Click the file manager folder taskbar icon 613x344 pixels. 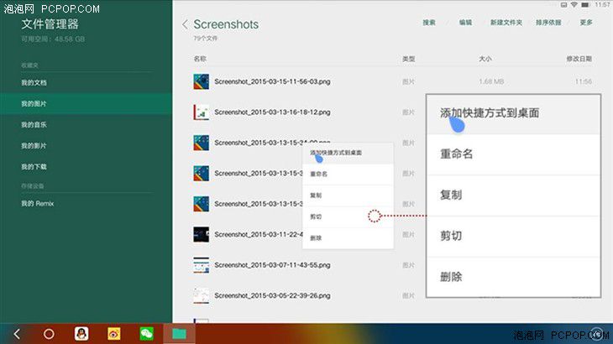click(179, 334)
